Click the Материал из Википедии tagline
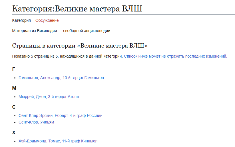Viewport: 235px width, 147px height. [x=61, y=31]
